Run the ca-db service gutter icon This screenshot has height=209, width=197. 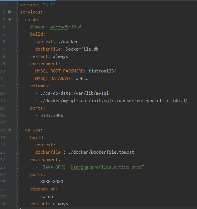10,19
